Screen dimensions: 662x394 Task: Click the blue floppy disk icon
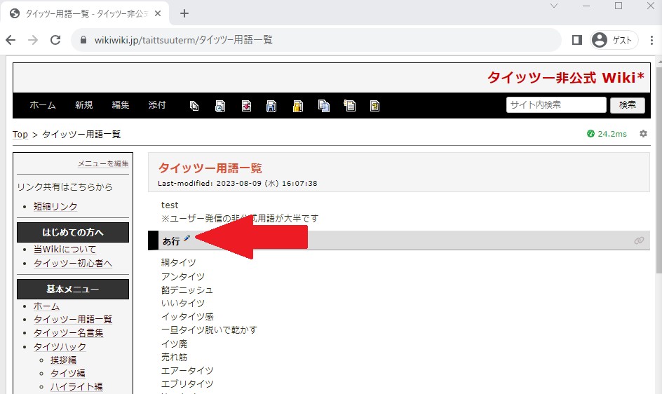click(271, 106)
